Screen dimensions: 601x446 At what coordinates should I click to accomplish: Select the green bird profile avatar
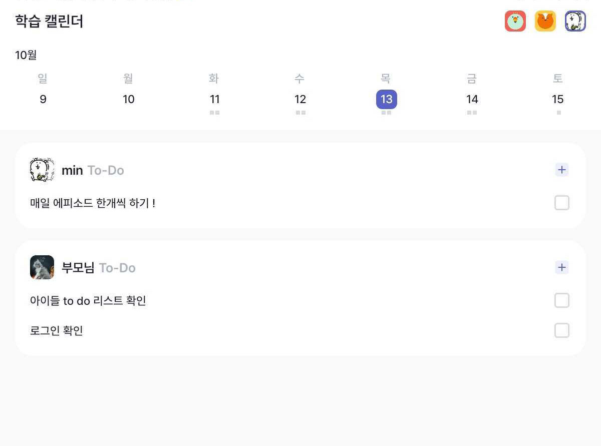pos(515,21)
